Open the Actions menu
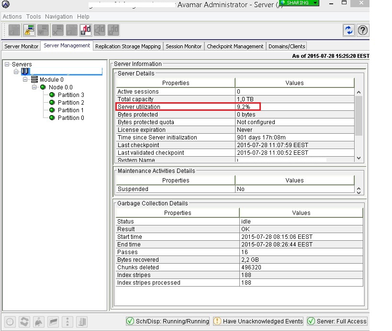Viewport: 392px width, 331px height. [11, 16]
